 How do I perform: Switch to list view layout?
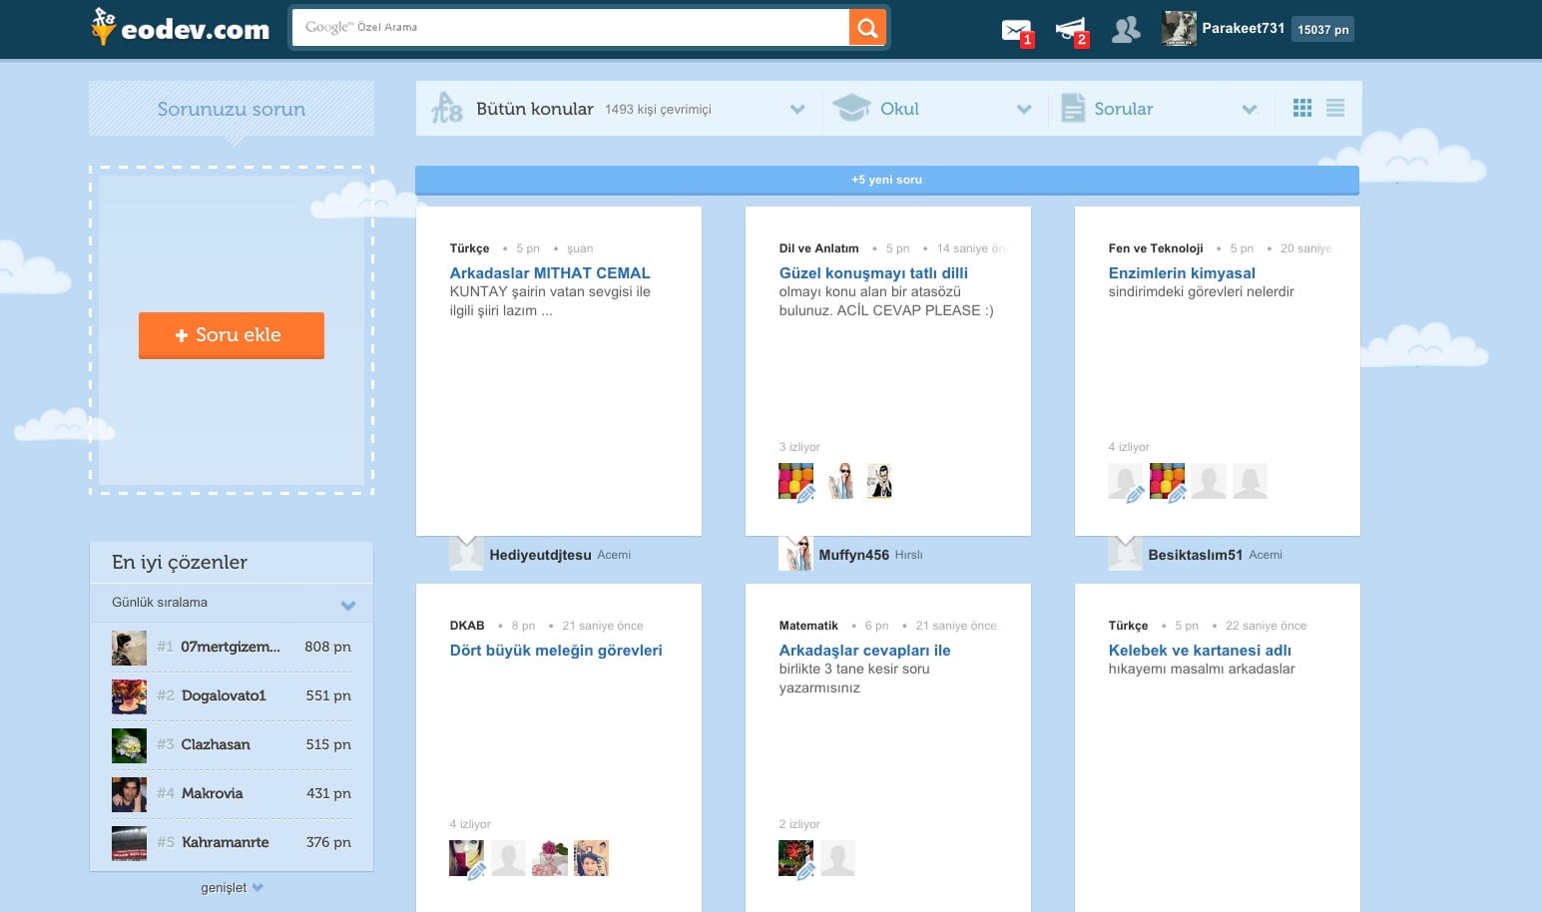pos(1335,108)
